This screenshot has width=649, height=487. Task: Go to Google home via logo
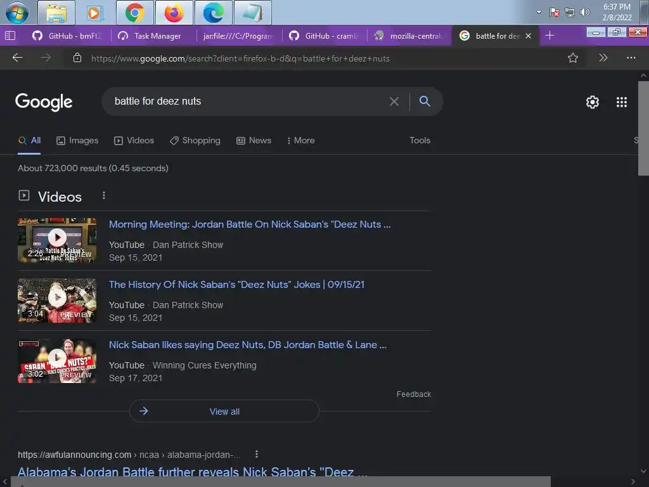44,102
